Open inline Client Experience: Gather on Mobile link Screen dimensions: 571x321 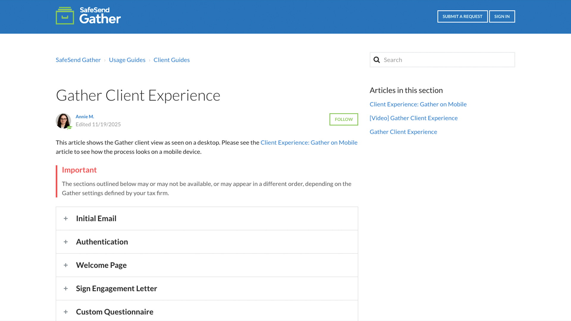[x=309, y=142]
